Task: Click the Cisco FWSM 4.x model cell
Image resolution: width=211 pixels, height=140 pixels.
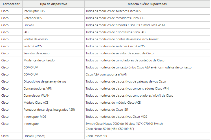Action: coord(96,136)
